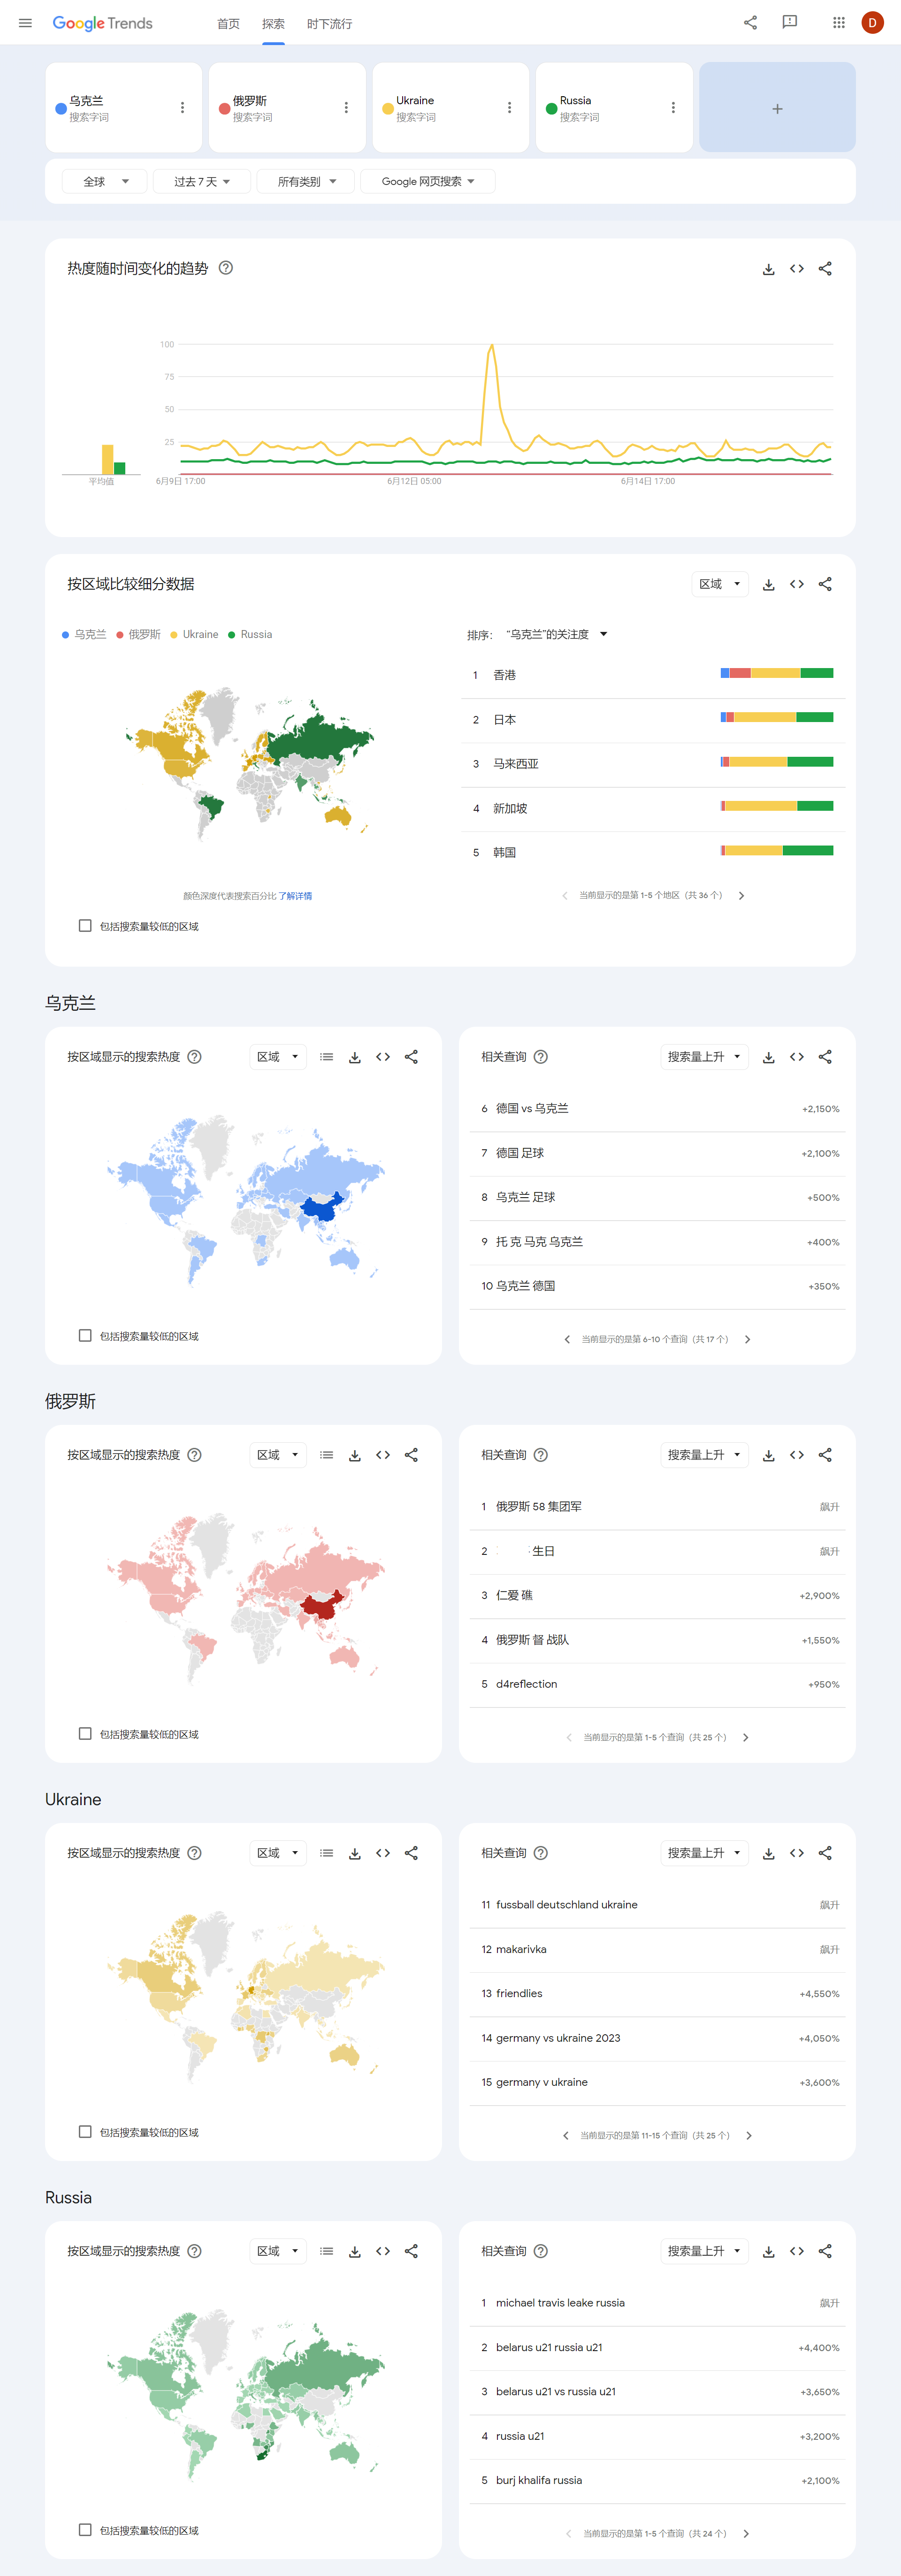This screenshot has height=2576, width=901.
Task: Open more options for Russia search term
Action: tap(673, 108)
